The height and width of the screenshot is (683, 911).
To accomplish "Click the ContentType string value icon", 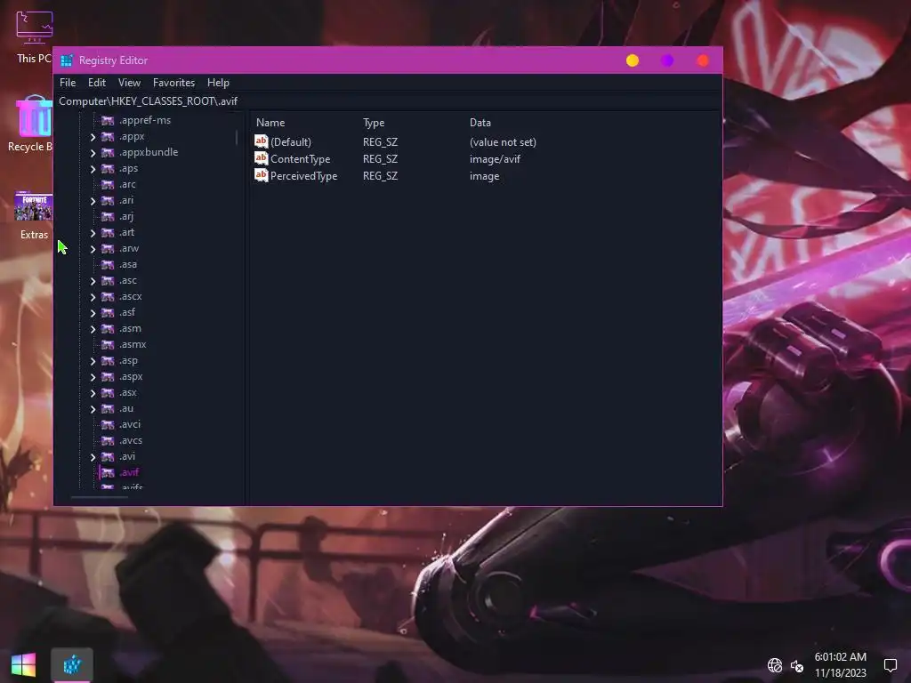I will click(262, 158).
